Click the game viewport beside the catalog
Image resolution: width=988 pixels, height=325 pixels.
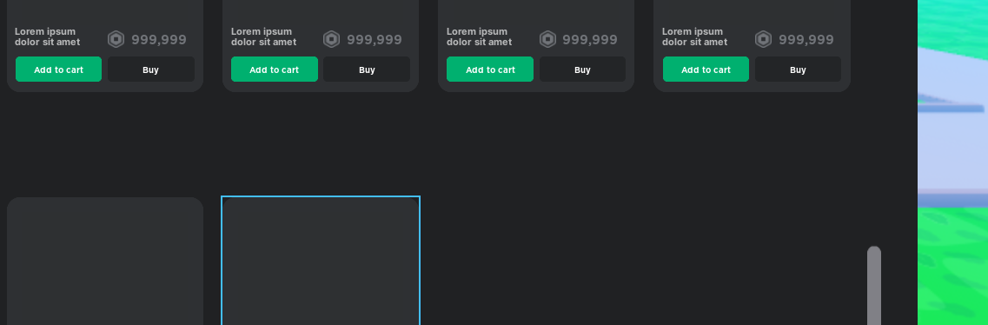coord(952,162)
